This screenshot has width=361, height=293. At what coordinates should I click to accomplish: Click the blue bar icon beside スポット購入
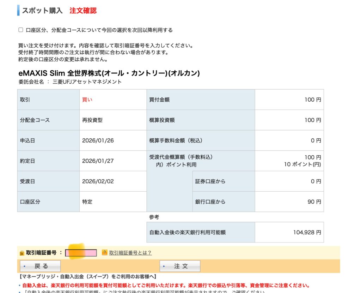(18, 10)
